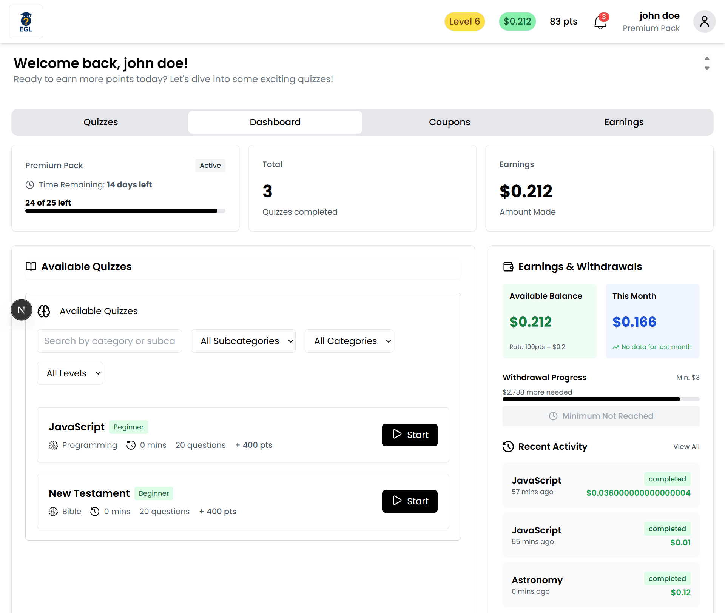
Task: Open View All recent activity link
Action: click(686, 447)
